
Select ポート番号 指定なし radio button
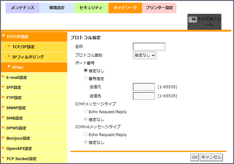pos(86,70)
